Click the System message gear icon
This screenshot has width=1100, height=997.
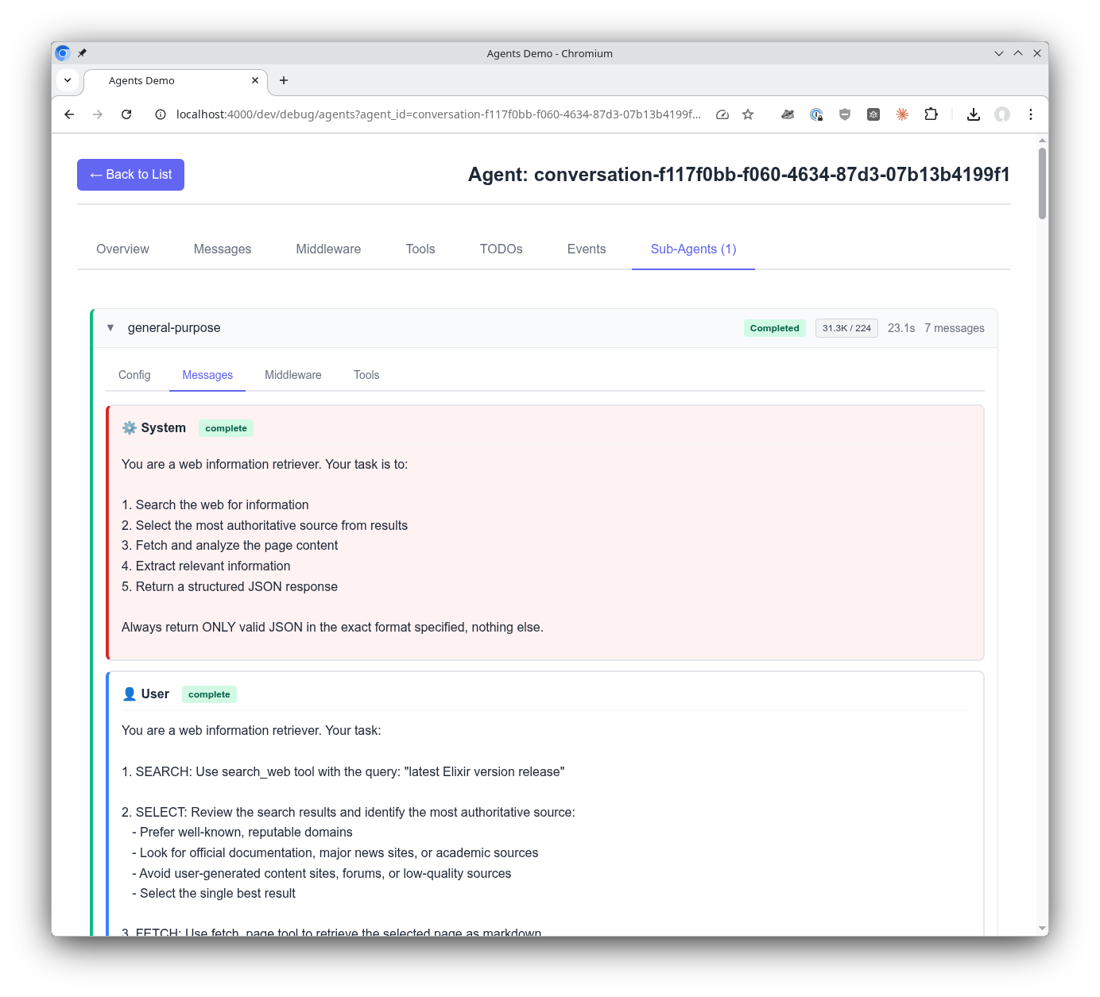(x=129, y=427)
